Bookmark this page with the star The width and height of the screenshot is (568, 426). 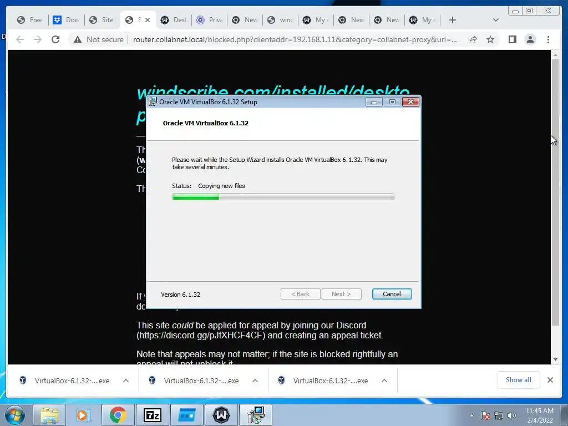(x=490, y=39)
